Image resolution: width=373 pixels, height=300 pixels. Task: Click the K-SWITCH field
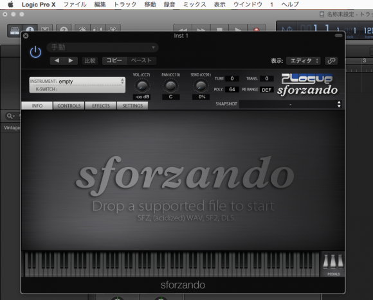[77, 89]
